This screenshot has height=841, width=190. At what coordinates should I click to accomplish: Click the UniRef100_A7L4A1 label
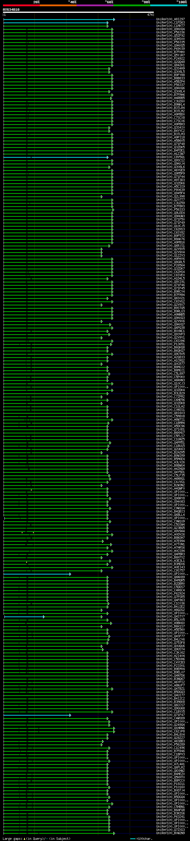click(x=170, y=764)
